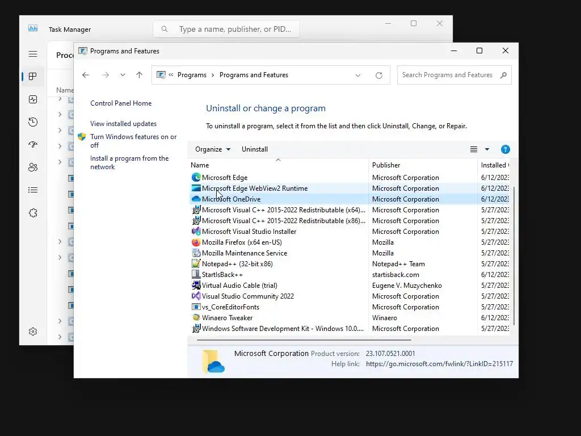This screenshot has height=436, width=581.
Task: Open Task Manager settings gear icon
Action: coord(33,332)
